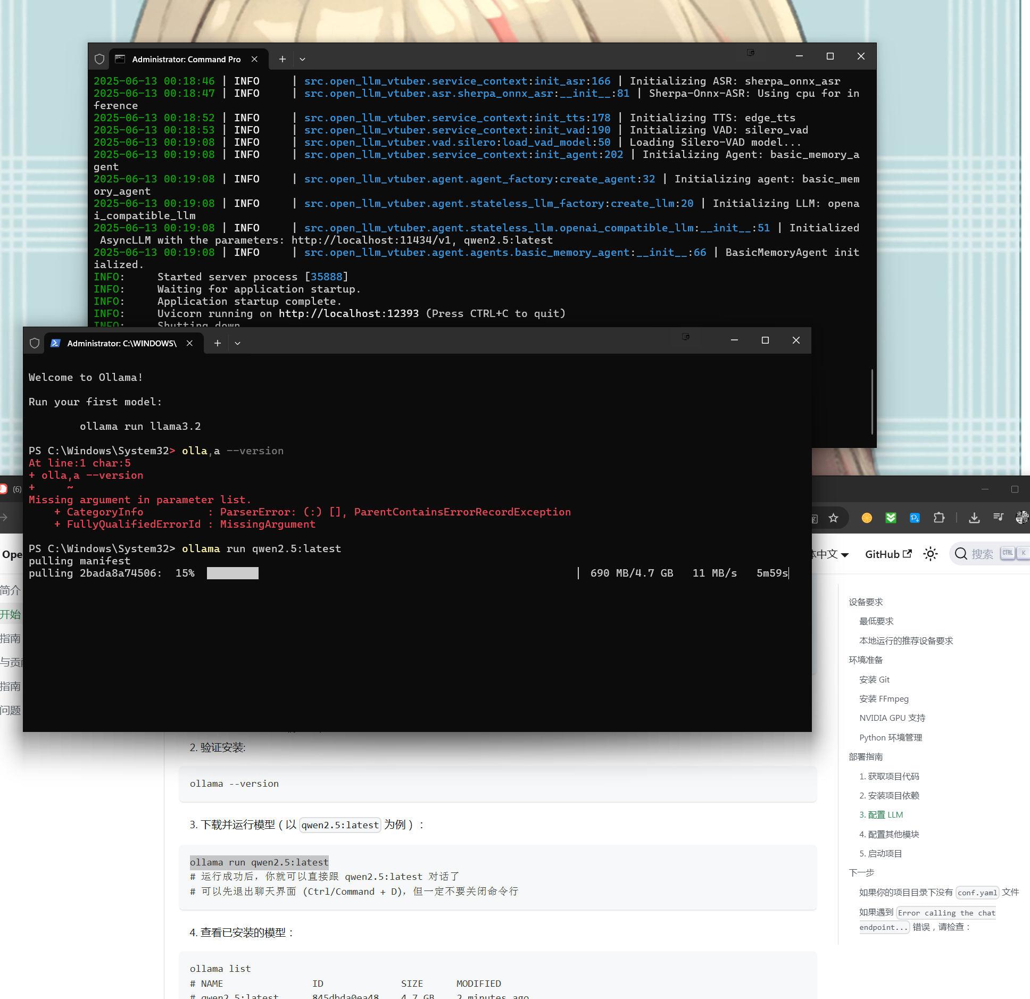
Task: Click the translate icon in address bar
Action: (x=815, y=519)
